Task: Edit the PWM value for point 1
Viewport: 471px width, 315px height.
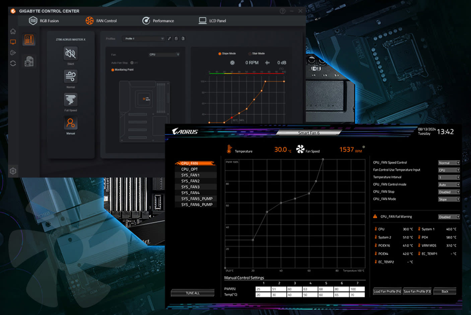Action: click(264, 289)
